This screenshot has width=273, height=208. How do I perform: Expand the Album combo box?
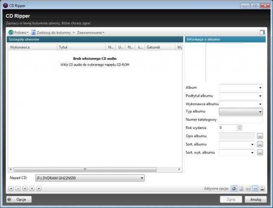click(x=260, y=88)
